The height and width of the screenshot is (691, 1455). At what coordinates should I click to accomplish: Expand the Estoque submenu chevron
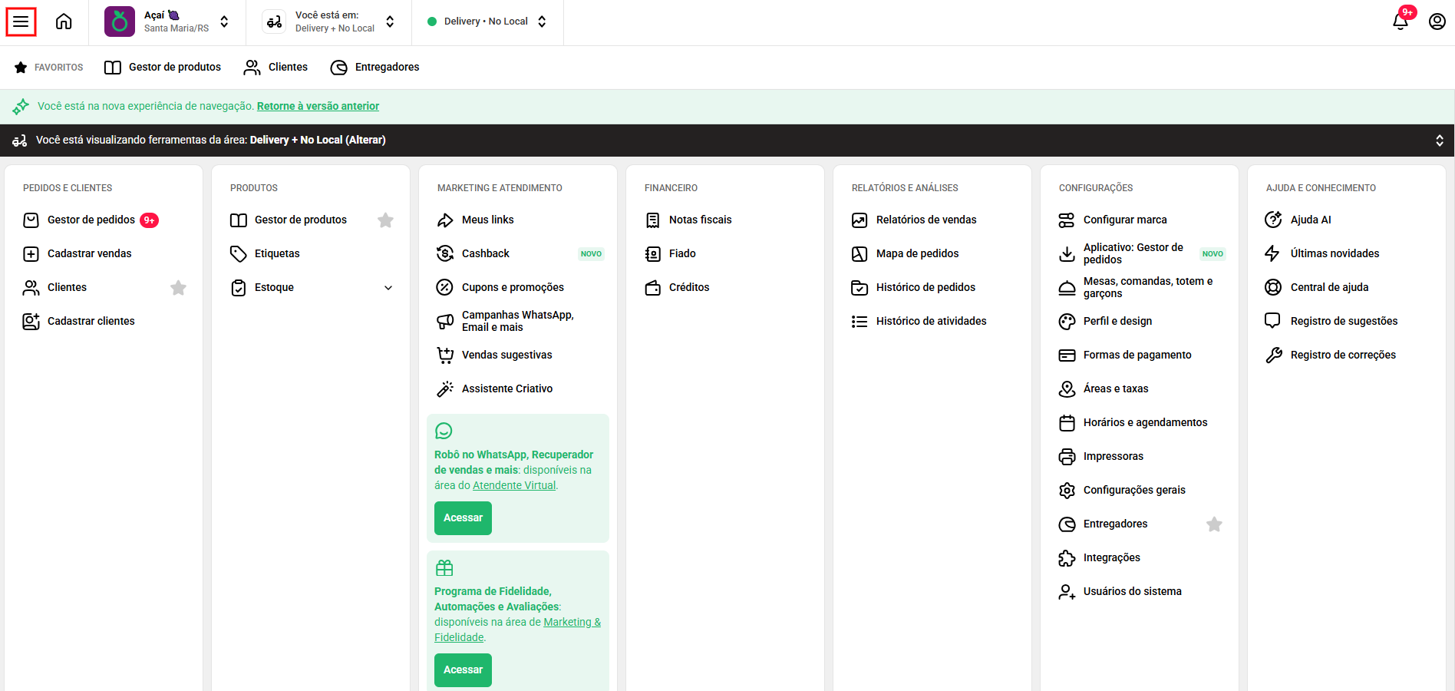point(388,288)
